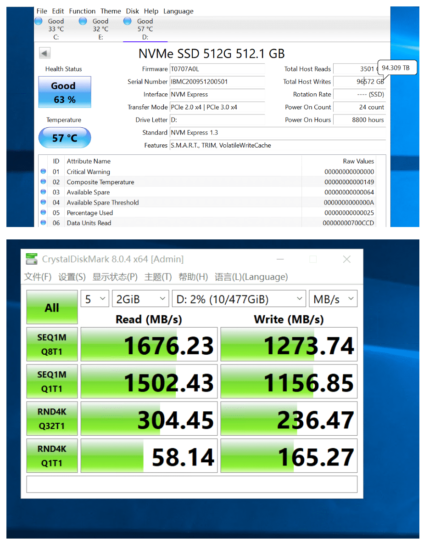Click the Standard field NVM Express 1.3
The image size is (429, 545).
pos(278,132)
